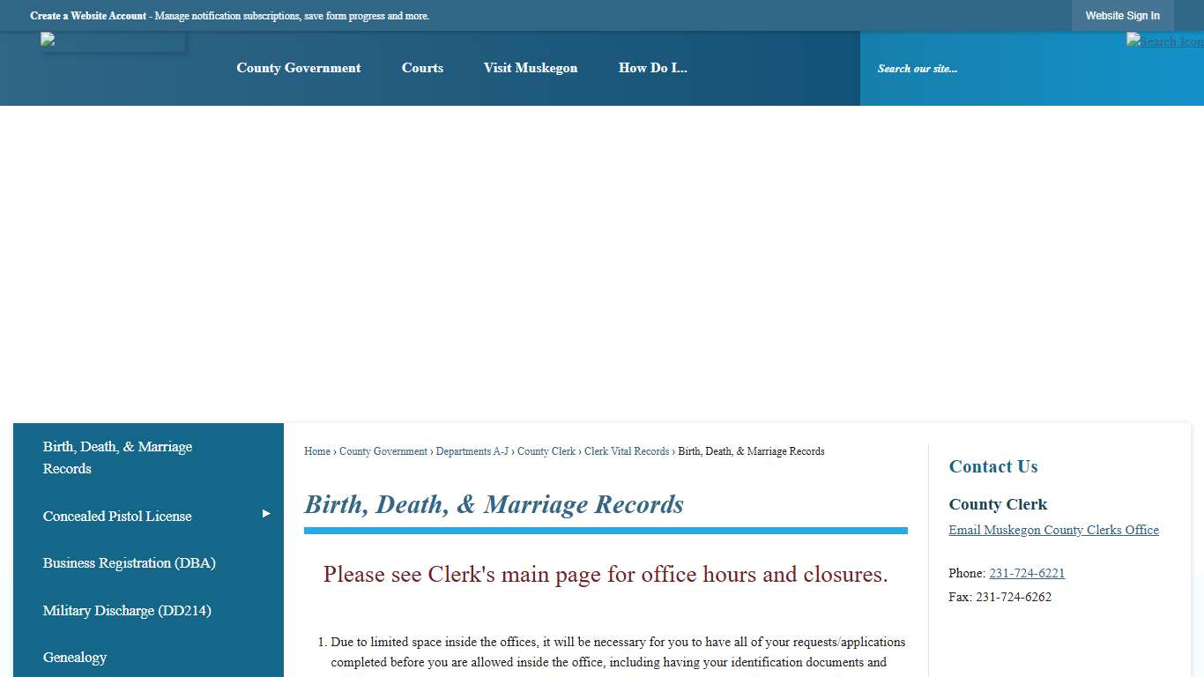Select the Courts navigation tab
This screenshot has width=1204, height=677.
coord(422,68)
